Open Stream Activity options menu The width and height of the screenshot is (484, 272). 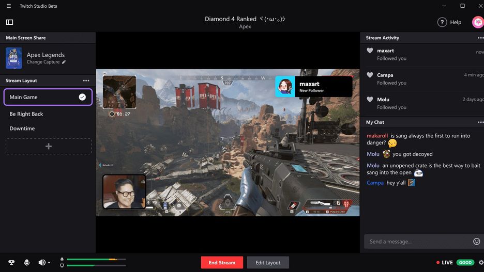480,38
